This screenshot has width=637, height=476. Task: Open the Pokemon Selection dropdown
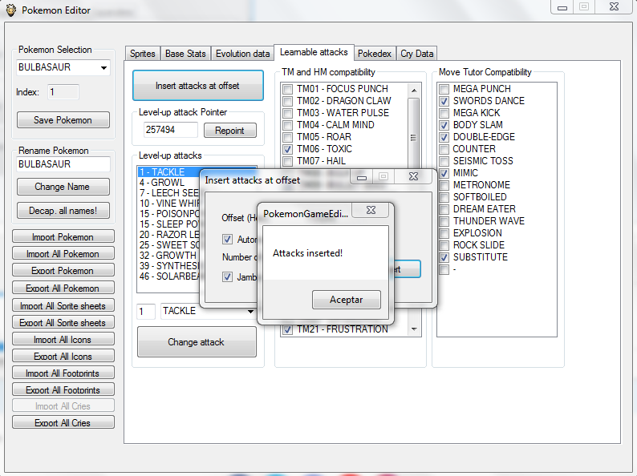[x=103, y=69]
